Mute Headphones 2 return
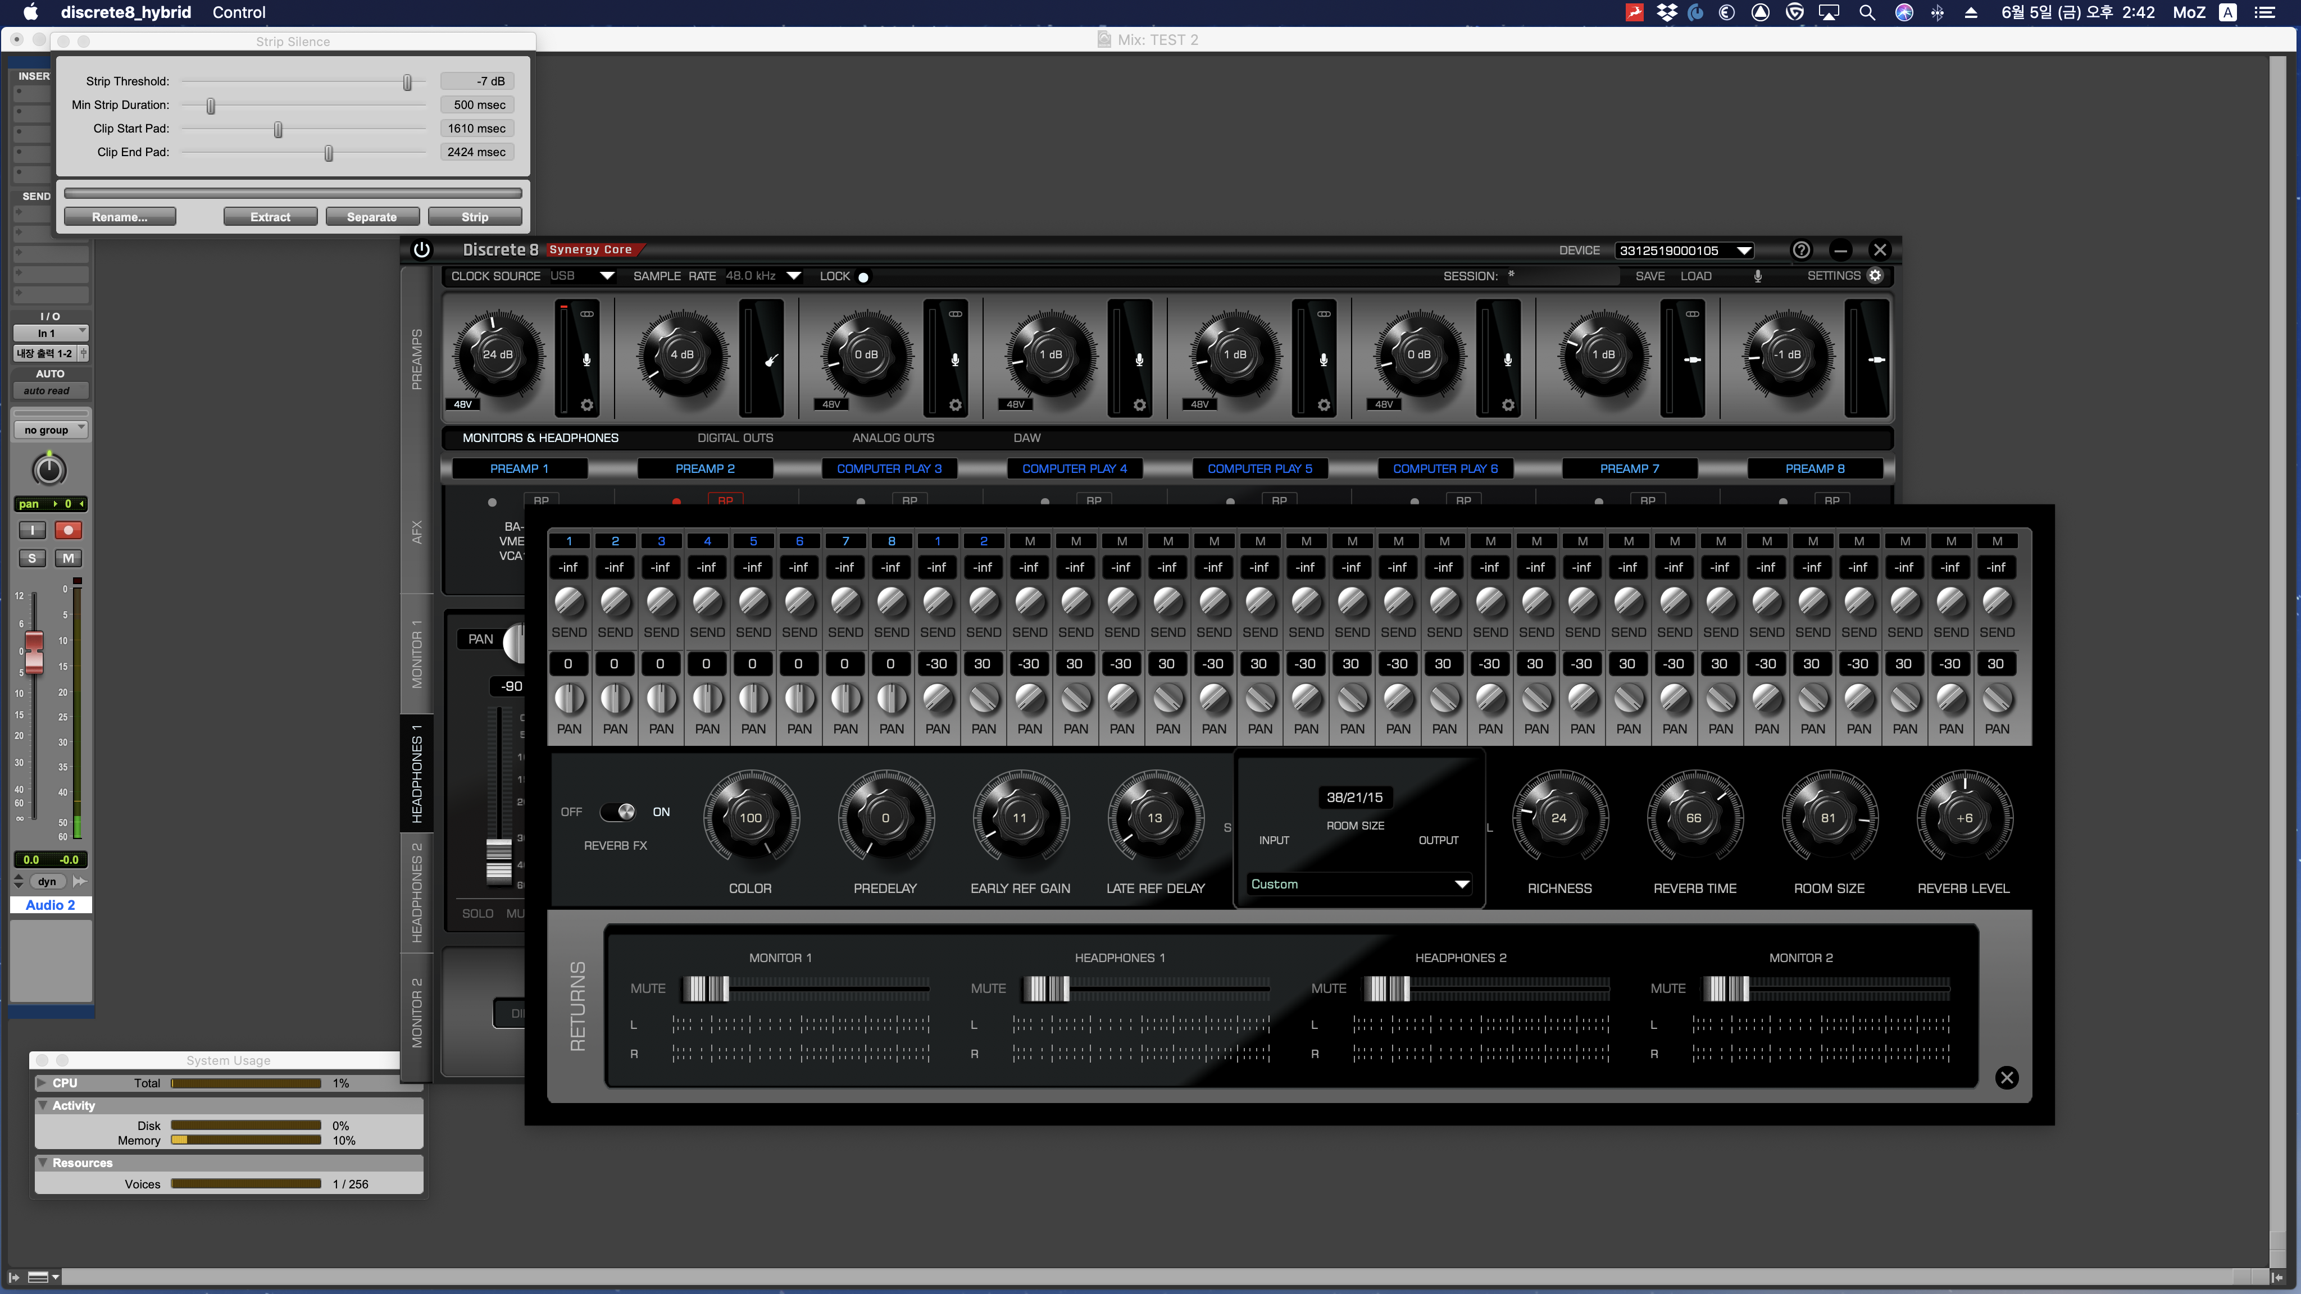Viewport: 2301px width, 1294px height. point(1328,988)
